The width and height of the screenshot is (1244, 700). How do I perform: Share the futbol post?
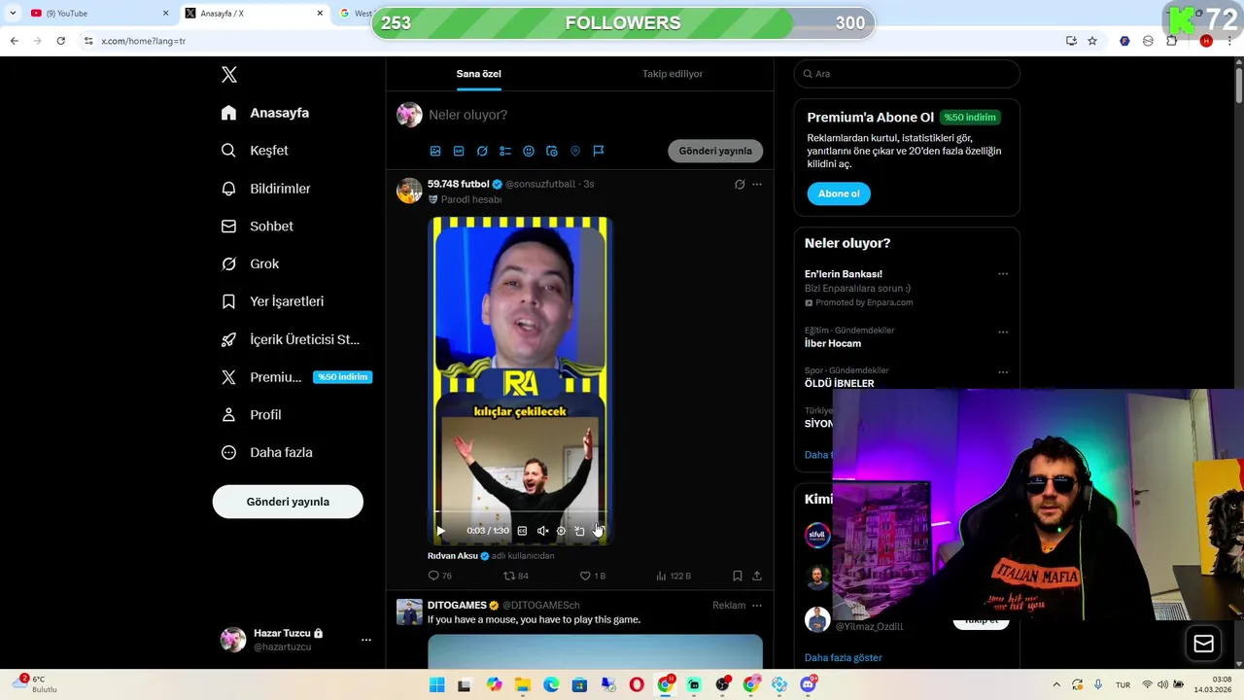[757, 576]
